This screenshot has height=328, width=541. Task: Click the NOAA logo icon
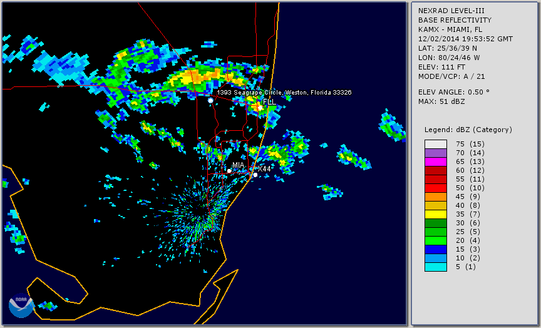coord(21,305)
